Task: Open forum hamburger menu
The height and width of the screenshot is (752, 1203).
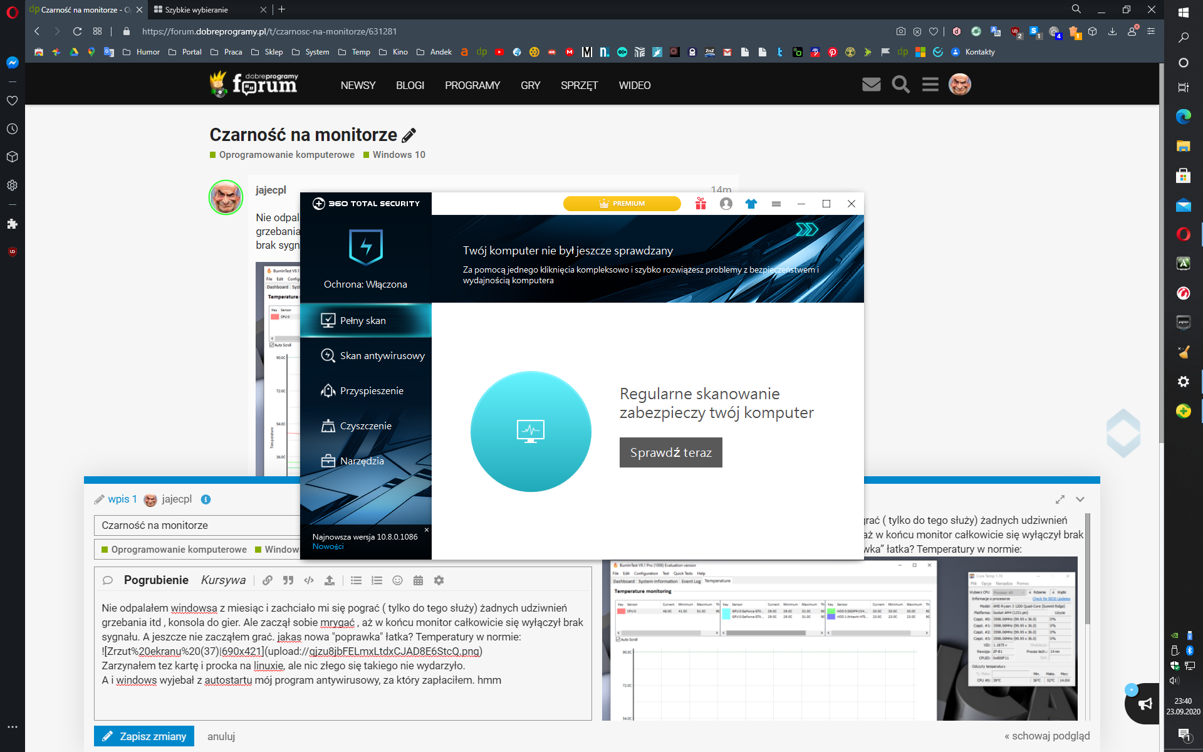Action: pyautogui.click(x=930, y=84)
